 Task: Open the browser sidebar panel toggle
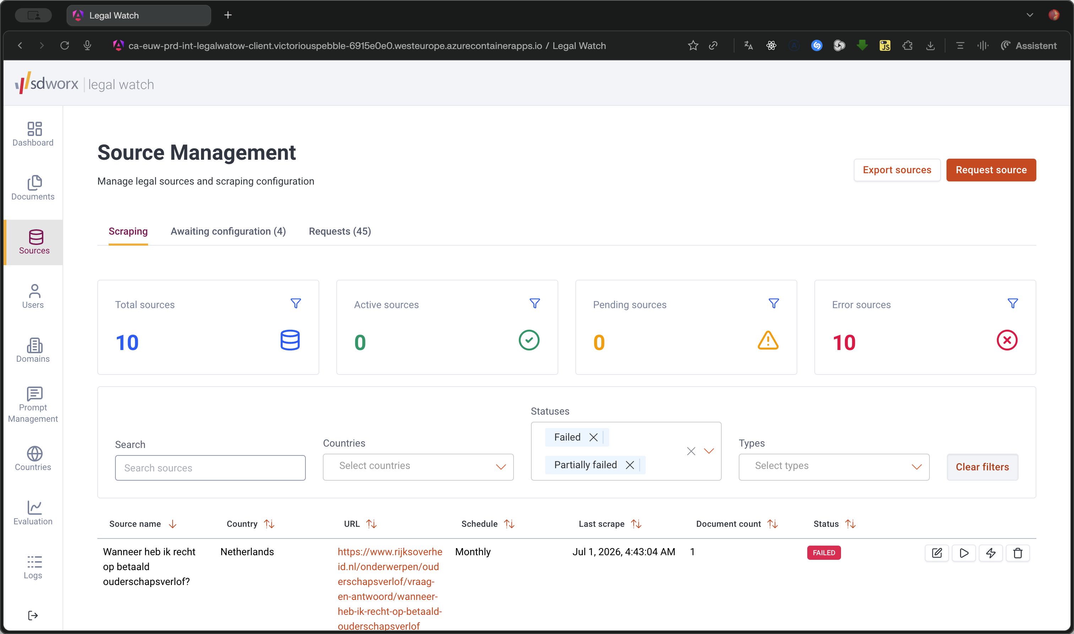pos(33,15)
